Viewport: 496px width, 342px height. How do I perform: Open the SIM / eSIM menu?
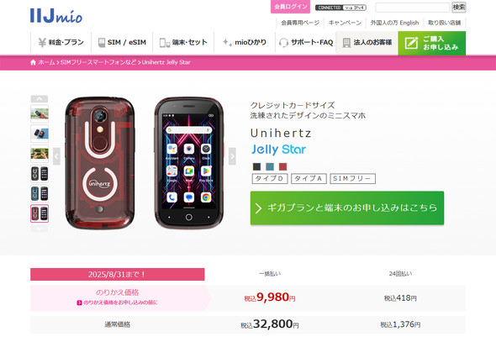click(122, 42)
